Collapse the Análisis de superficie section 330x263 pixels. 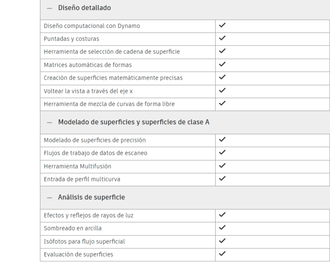[50, 198]
